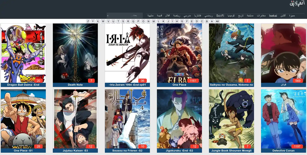Filter anime by letter D

click(197, 21)
